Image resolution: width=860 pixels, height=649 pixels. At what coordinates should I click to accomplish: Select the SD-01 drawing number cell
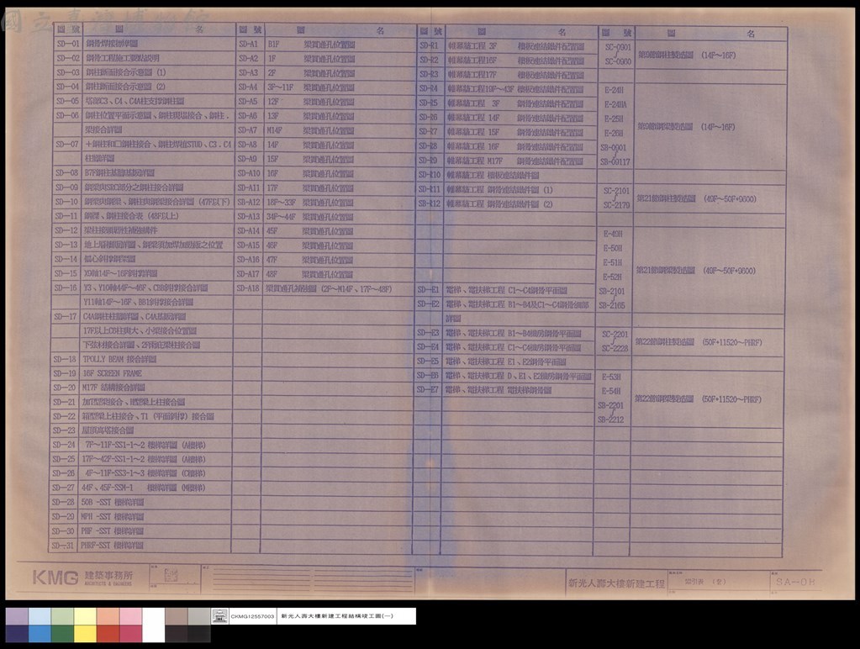(x=68, y=44)
